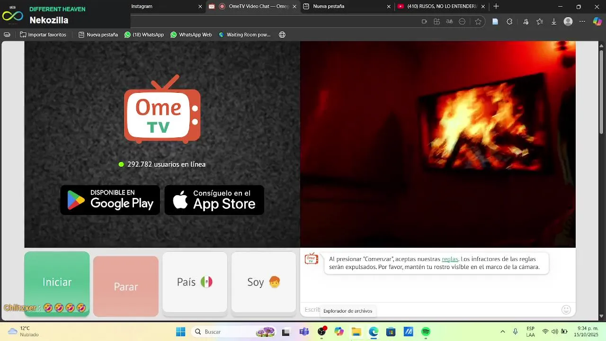Open Microsoft Edge on taskbar
Image resolution: width=606 pixels, height=341 pixels.
tap(374, 332)
